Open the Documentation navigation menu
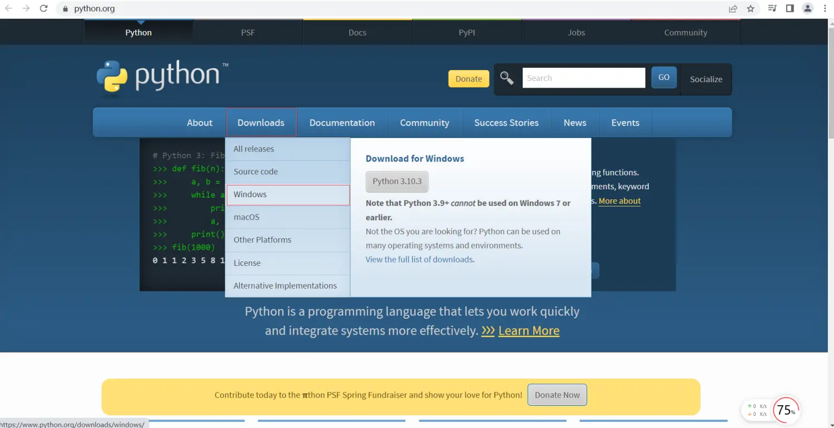The image size is (834, 428). [342, 123]
